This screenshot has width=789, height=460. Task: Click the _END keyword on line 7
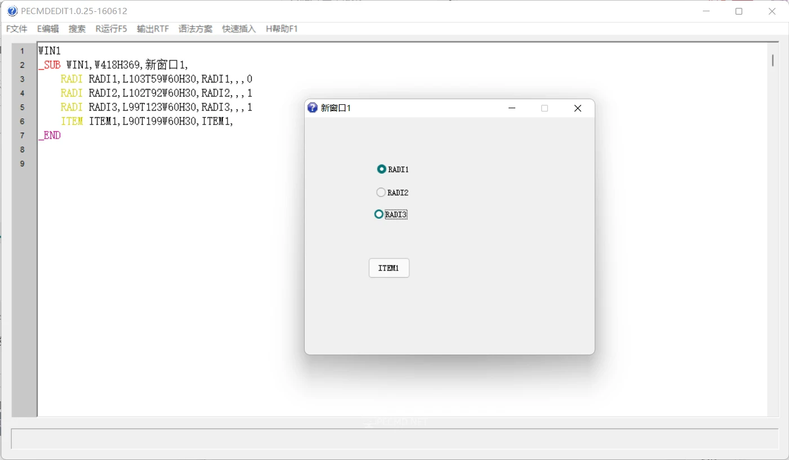click(x=50, y=135)
